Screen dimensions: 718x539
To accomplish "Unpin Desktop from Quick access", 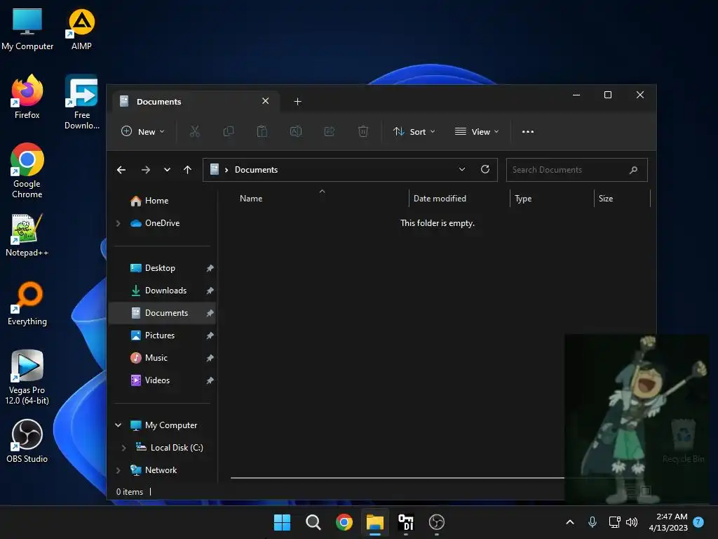I will (210, 268).
